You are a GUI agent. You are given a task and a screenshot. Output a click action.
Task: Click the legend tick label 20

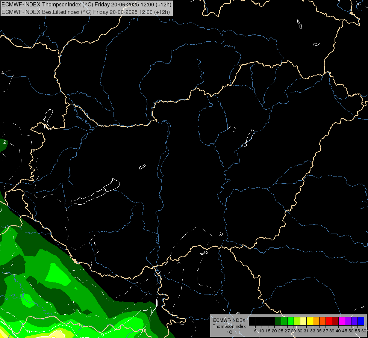[274, 331]
